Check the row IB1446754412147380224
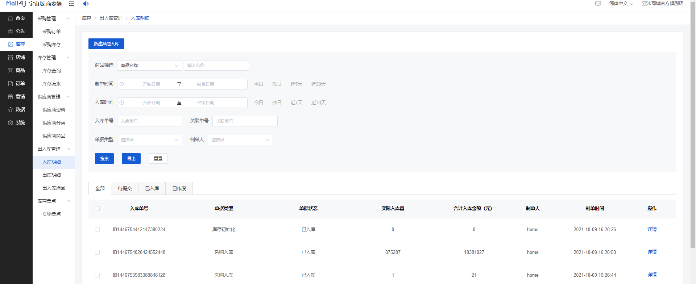The width and height of the screenshot is (696, 284). (x=97, y=230)
